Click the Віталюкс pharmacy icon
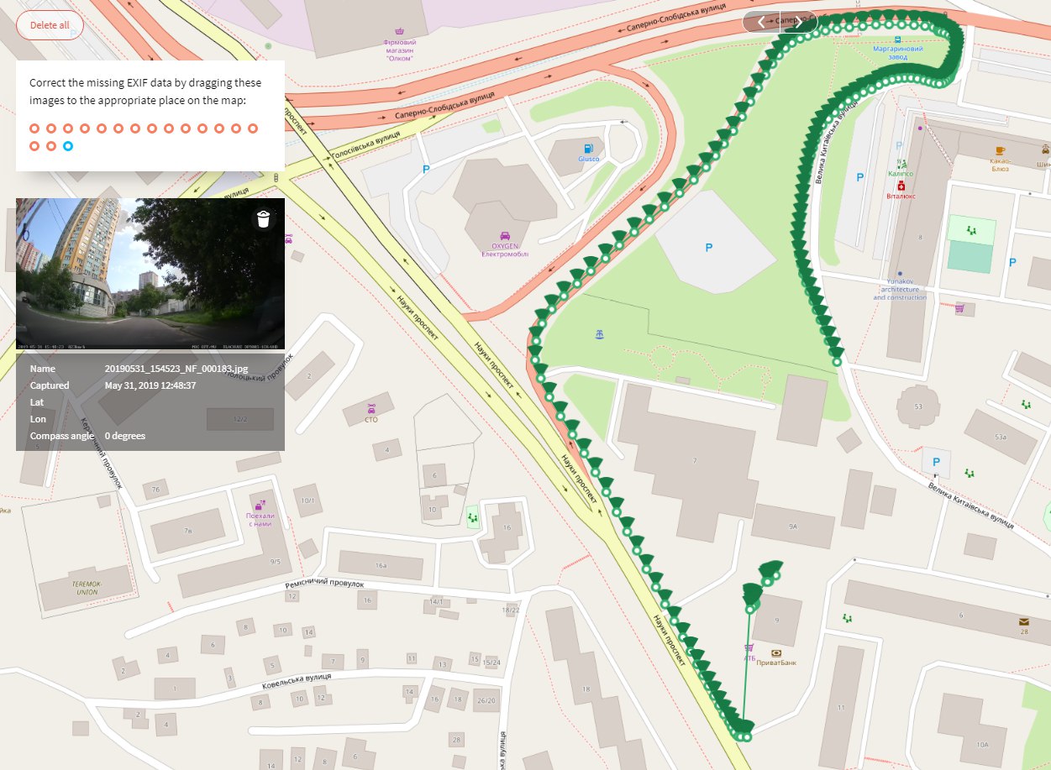The image size is (1051, 770). point(901,186)
